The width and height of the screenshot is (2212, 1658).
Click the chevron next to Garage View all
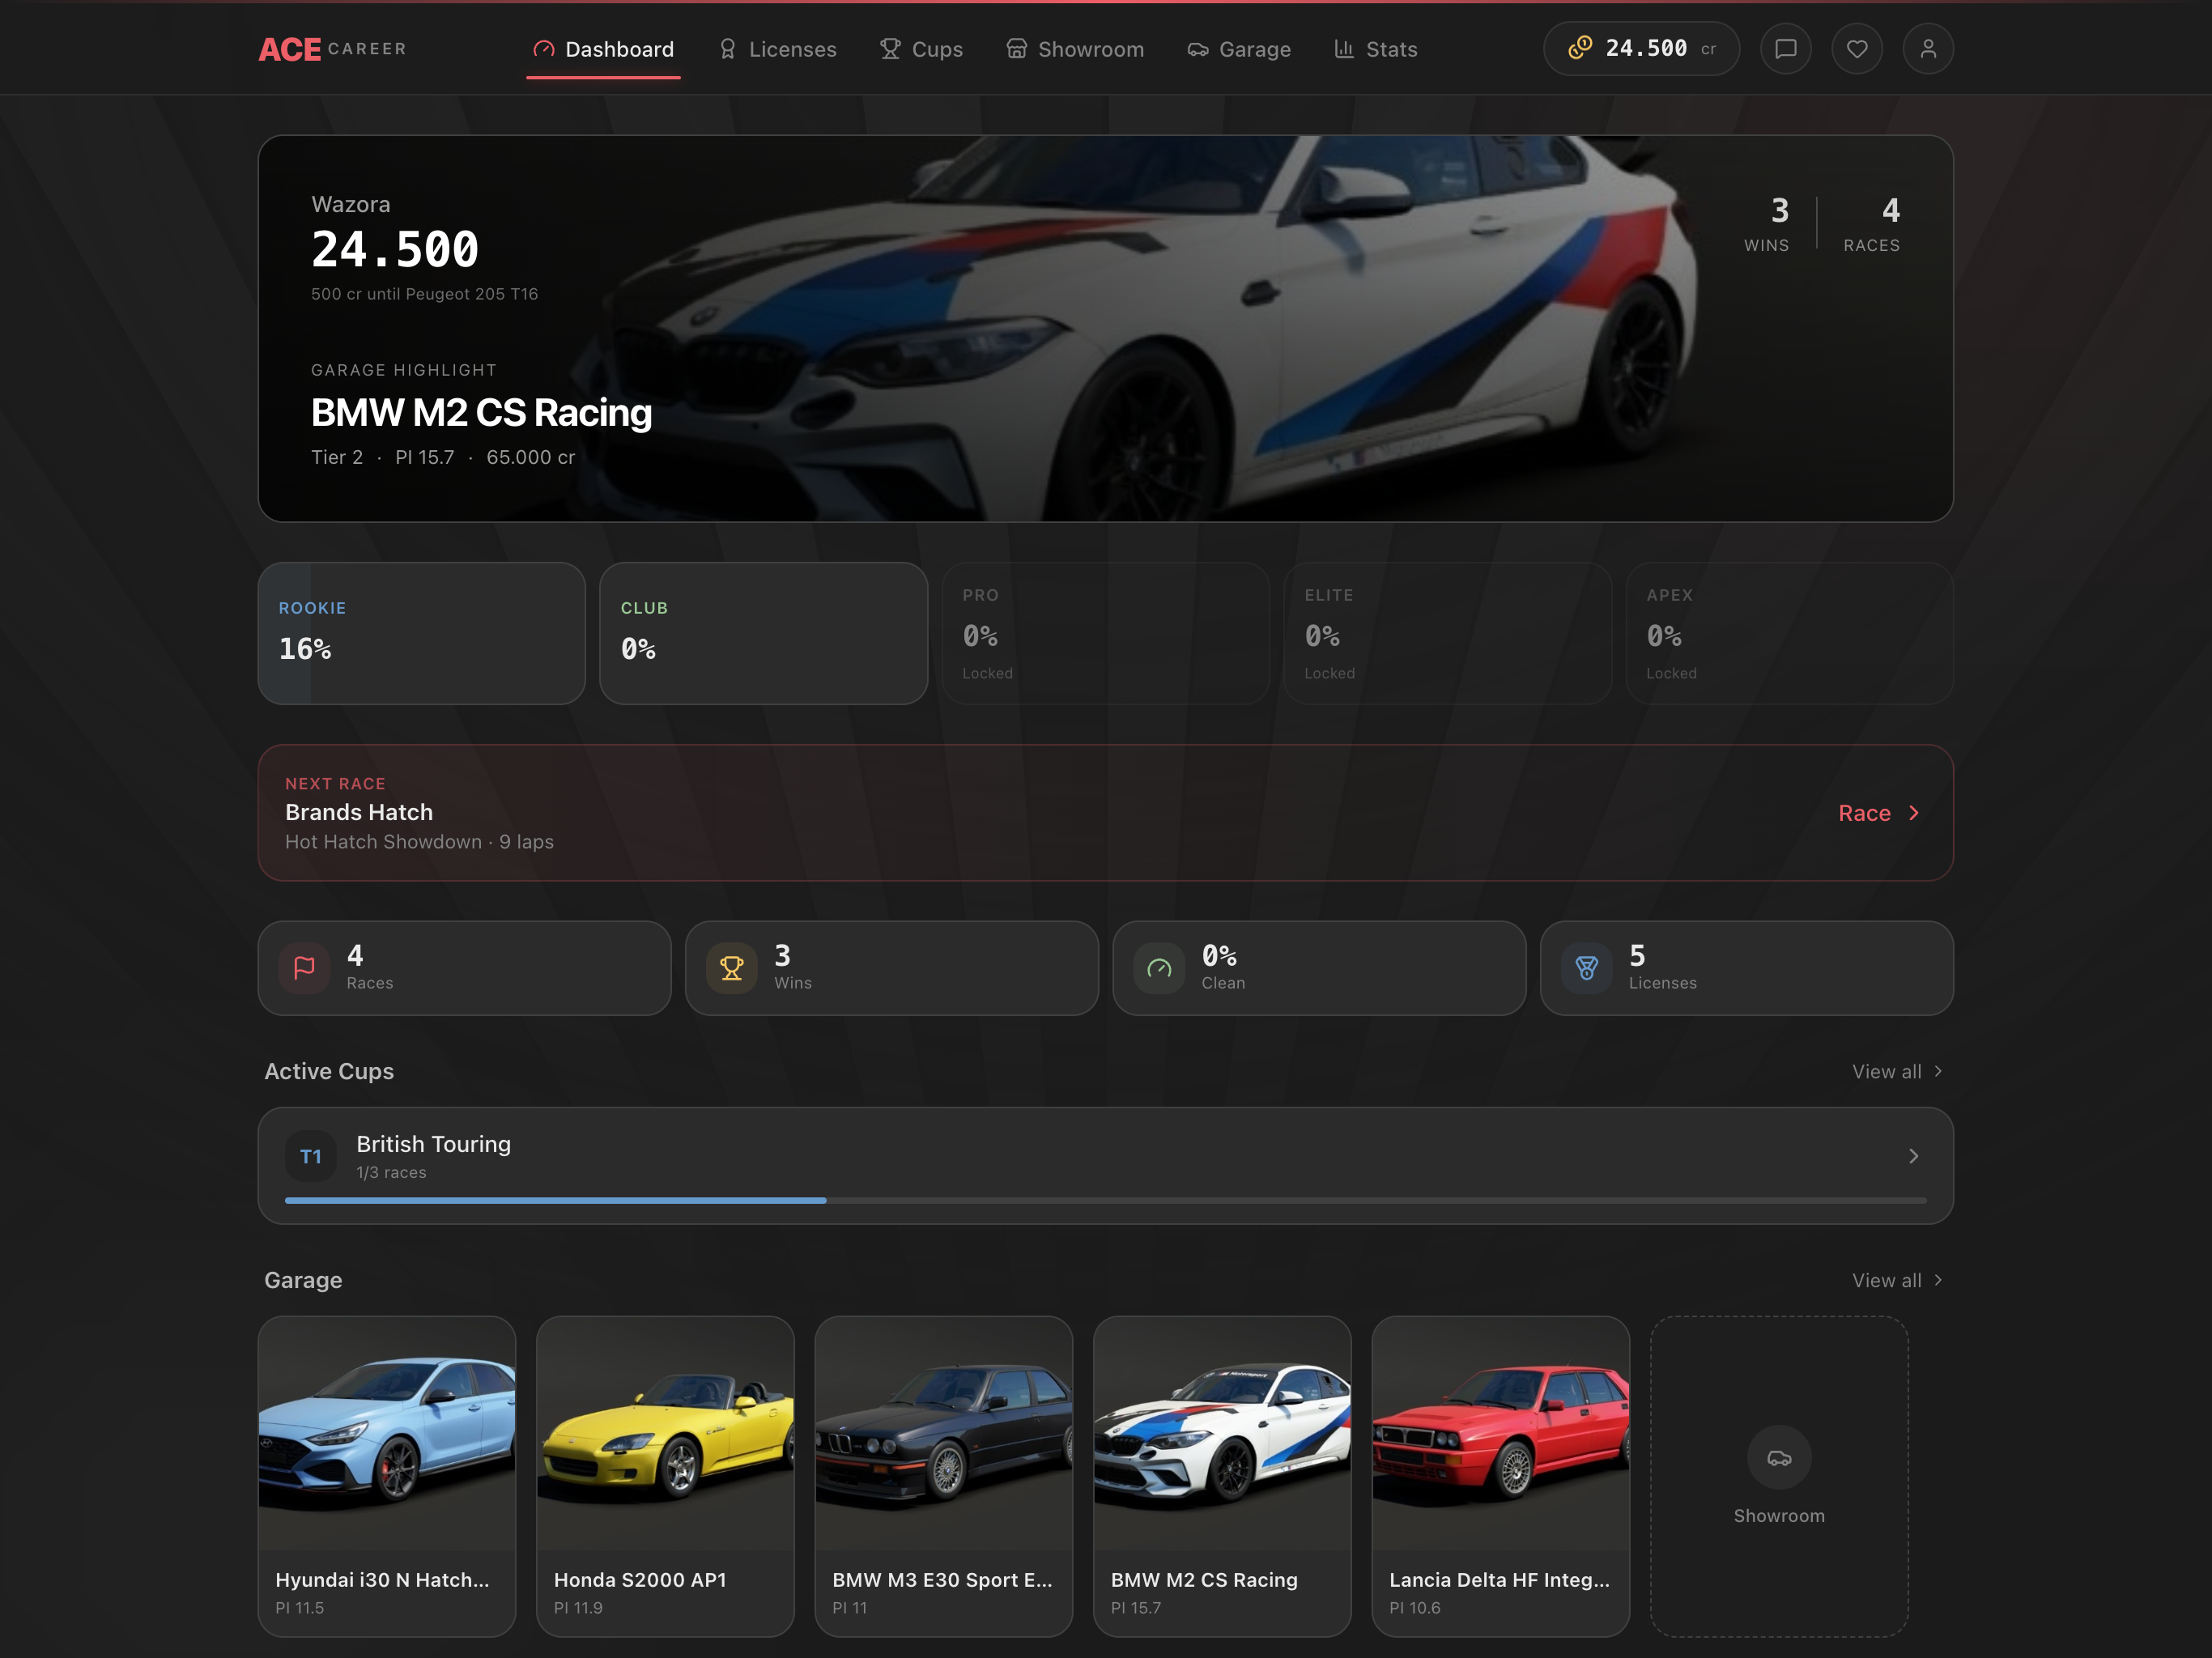tap(1937, 1280)
